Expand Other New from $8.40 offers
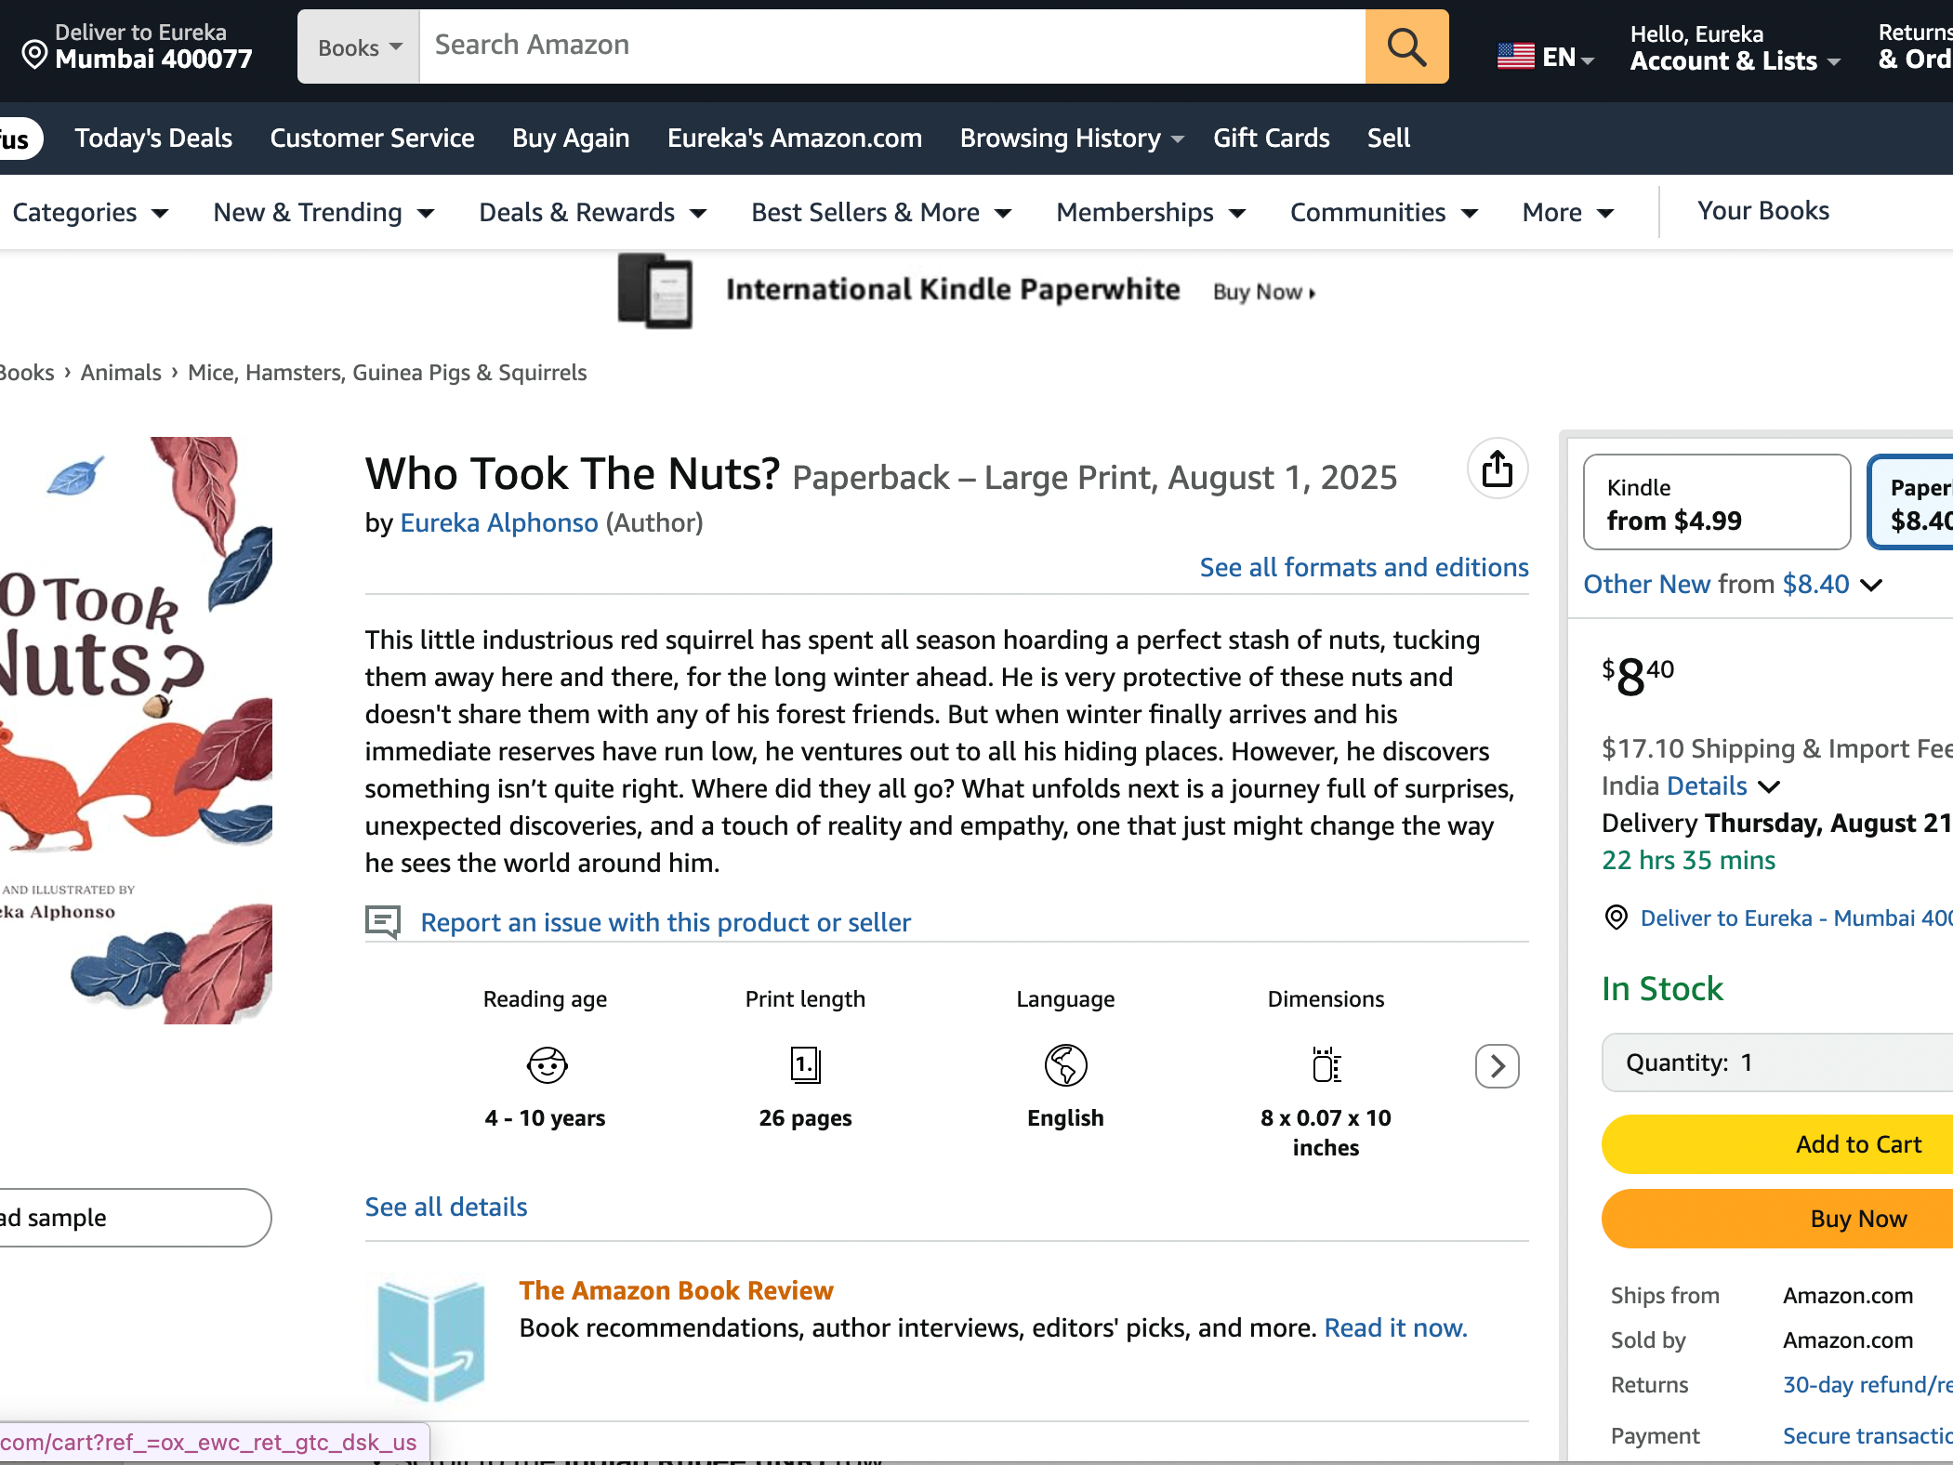Screen dimensions: 1953x1465 tap(1733, 585)
